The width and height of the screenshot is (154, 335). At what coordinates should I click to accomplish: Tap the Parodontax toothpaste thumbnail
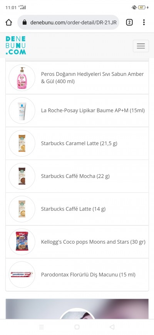22,275
